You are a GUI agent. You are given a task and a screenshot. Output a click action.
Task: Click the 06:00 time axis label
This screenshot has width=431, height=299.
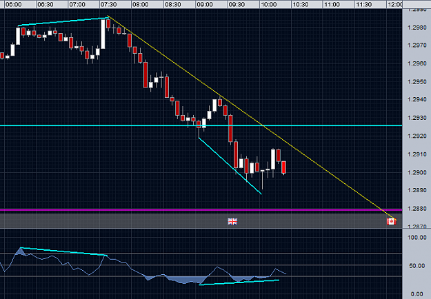click(14, 5)
